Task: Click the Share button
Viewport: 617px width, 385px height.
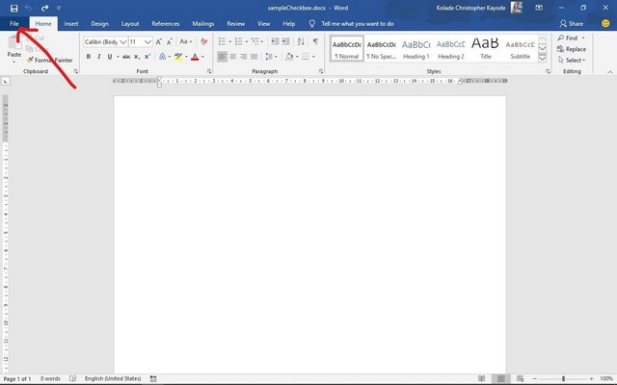Action: pyautogui.click(x=572, y=23)
